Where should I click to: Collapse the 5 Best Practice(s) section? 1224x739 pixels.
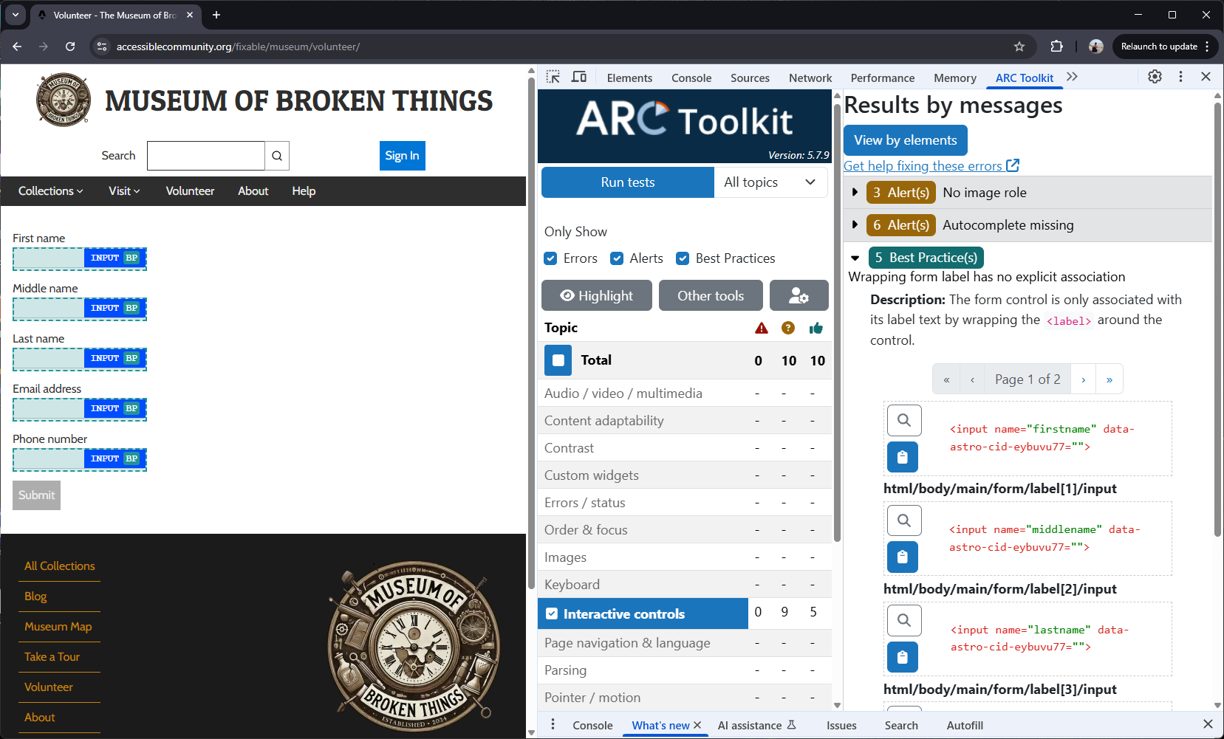coord(855,258)
